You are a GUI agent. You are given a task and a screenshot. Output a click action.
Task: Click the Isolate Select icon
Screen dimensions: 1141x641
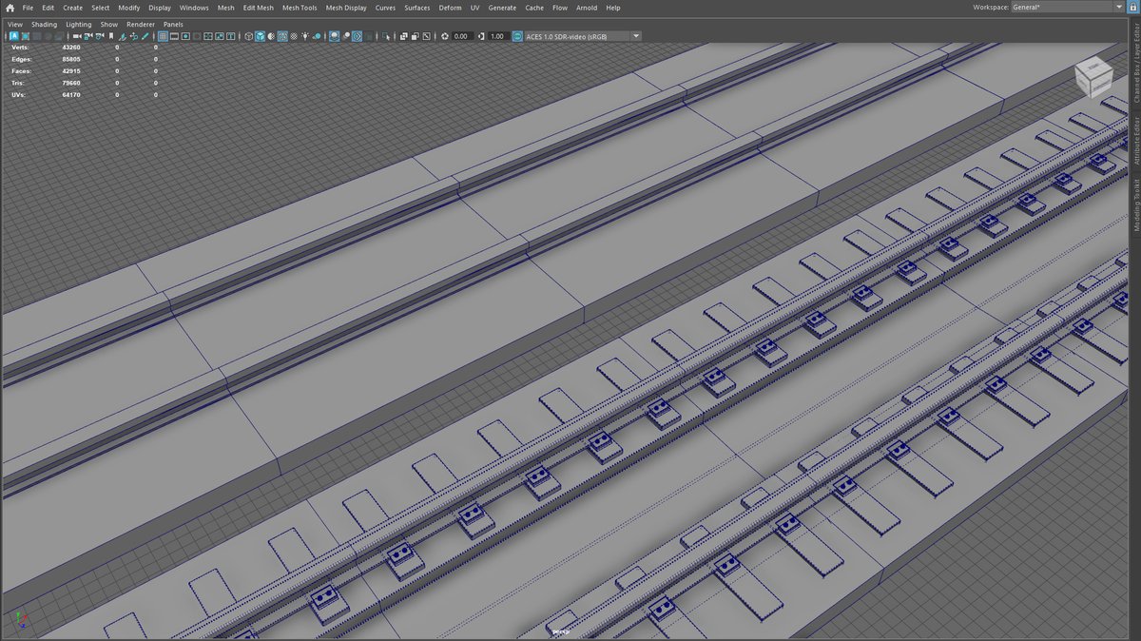point(386,36)
